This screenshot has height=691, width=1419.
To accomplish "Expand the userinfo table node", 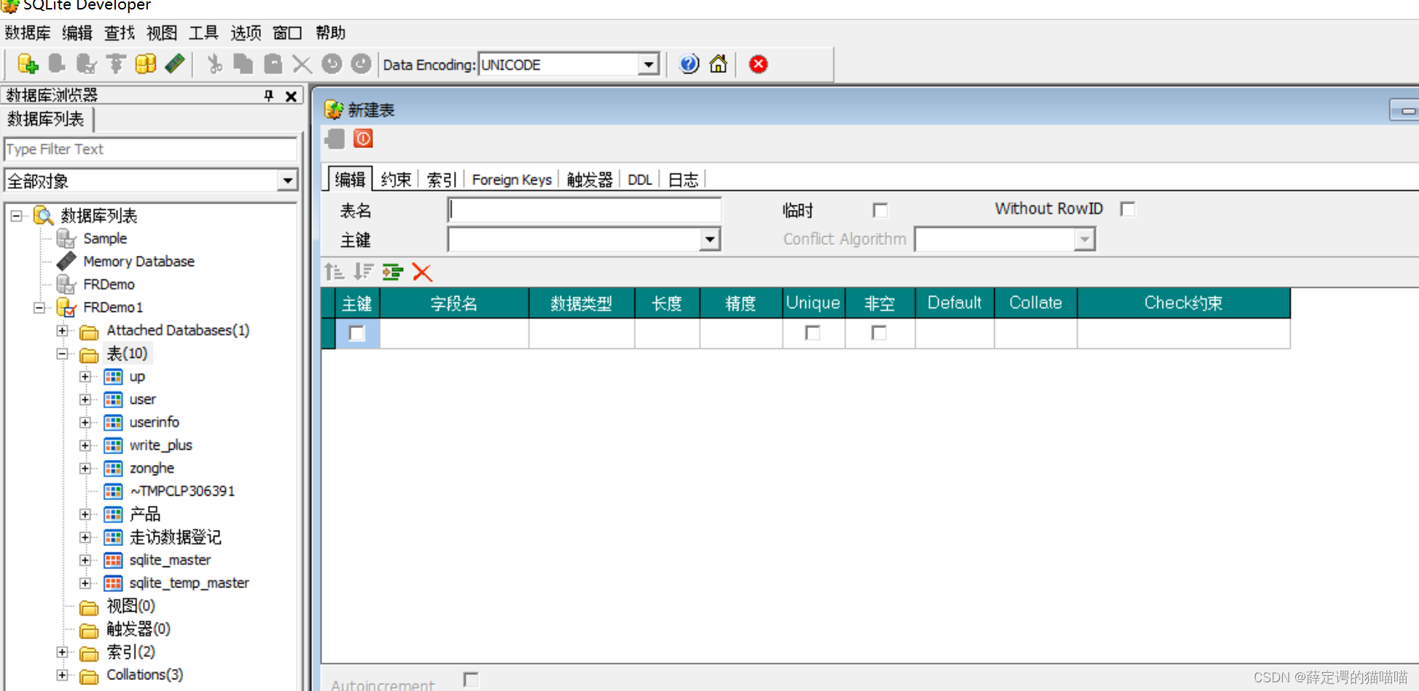I will click(85, 422).
